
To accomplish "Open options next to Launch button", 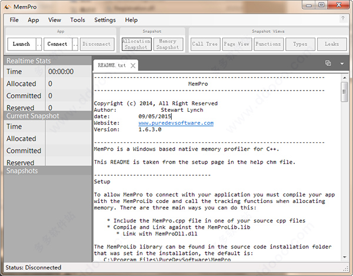I will pos(39,44).
